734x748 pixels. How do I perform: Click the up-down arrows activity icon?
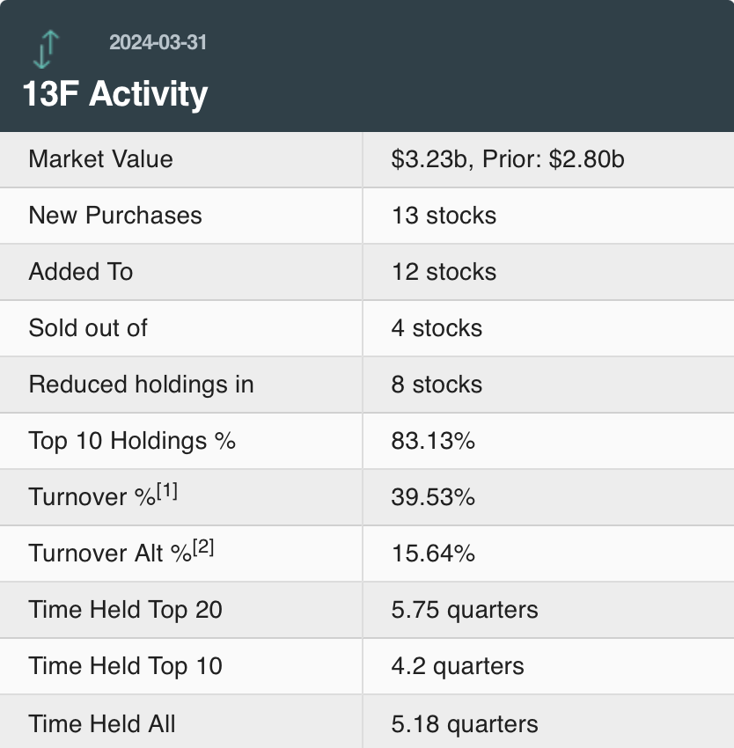click(x=46, y=49)
